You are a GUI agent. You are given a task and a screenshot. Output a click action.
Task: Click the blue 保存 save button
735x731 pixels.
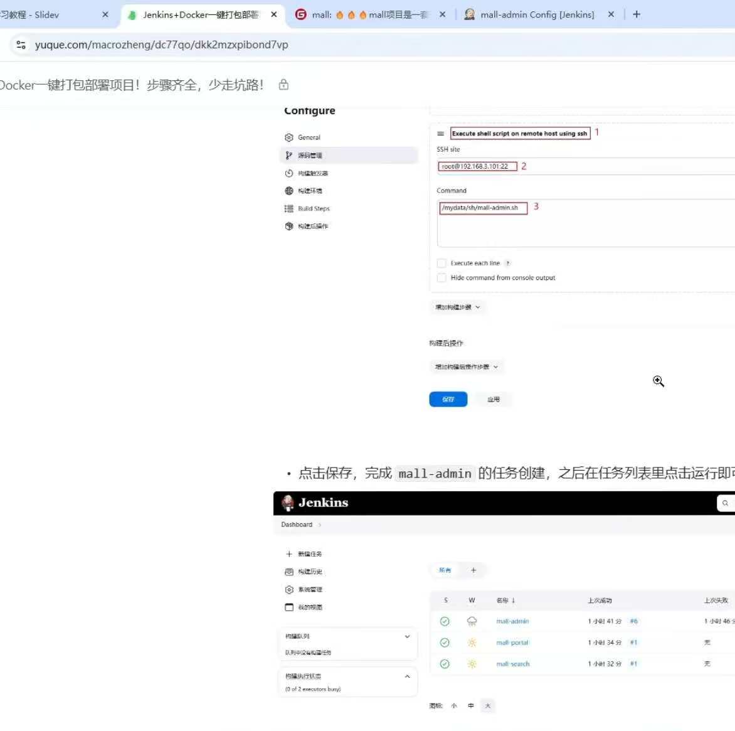pyautogui.click(x=448, y=399)
